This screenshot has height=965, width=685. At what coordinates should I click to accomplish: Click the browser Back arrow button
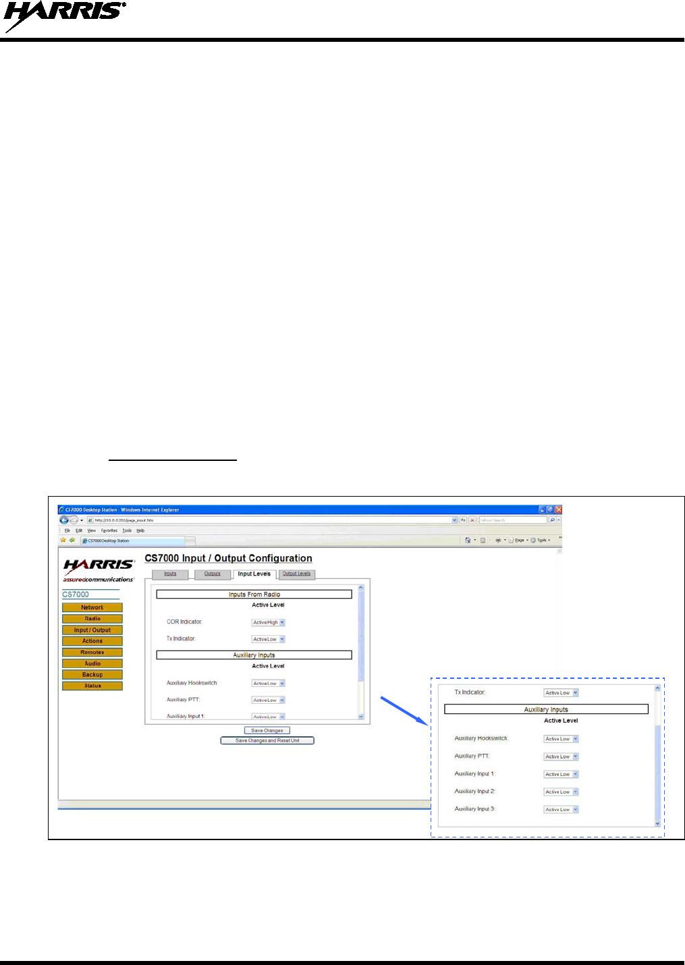pos(64,520)
